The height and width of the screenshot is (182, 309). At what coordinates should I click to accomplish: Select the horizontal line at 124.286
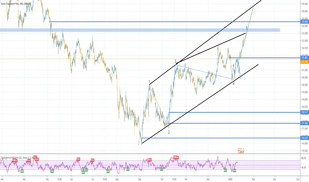[174, 22]
